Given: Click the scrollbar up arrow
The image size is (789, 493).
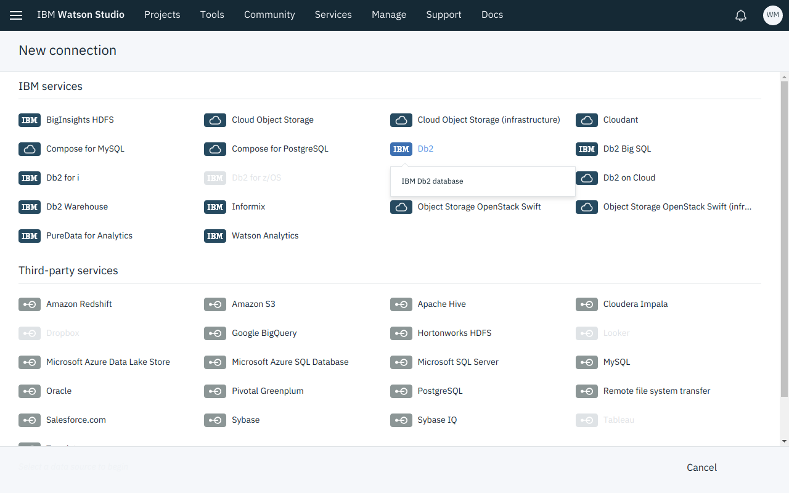Looking at the screenshot, I should 784,77.
